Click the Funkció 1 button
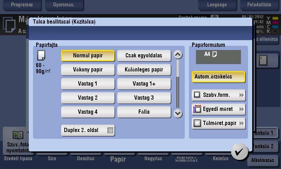Image resolution: width=281 pixels, height=169 pixels. pyautogui.click(x=265, y=133)
